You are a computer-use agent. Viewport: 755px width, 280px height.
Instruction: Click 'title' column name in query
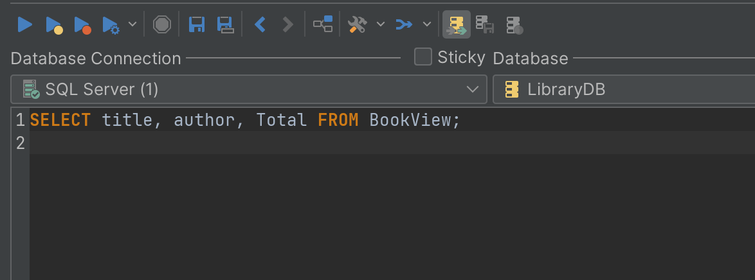click(x=127, y=120)
